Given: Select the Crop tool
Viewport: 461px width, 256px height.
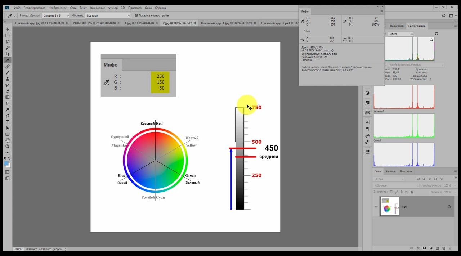Looking at the screenshot, I should 8,54.
